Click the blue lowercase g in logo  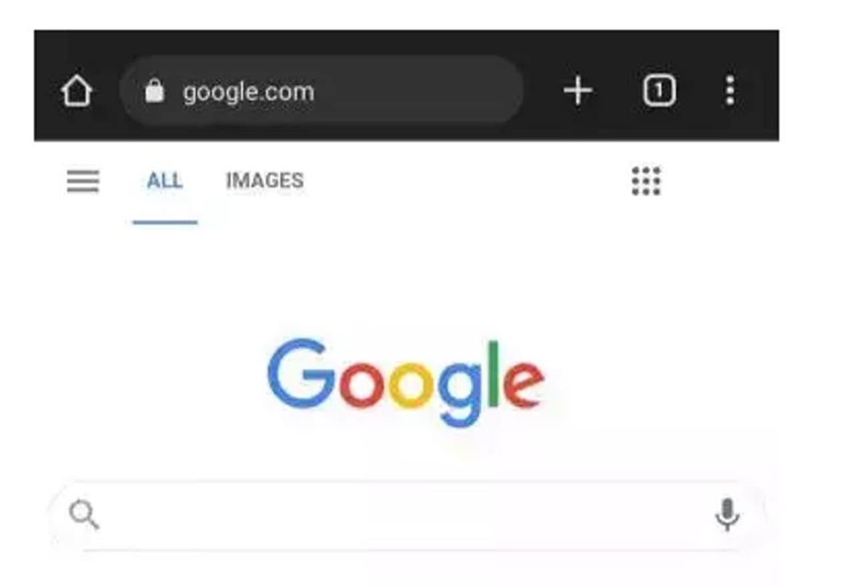(x=460, y=392)
